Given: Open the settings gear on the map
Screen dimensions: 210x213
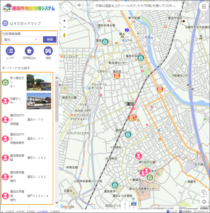Looking at the screenshot, I should tap(204, 202).
